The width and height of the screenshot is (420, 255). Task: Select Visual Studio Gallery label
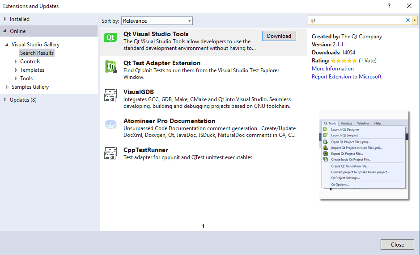36,45
